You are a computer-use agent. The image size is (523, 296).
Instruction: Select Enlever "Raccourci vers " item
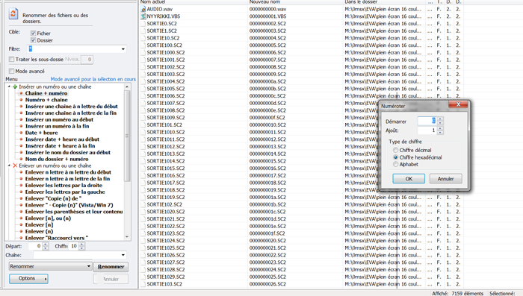57,238
